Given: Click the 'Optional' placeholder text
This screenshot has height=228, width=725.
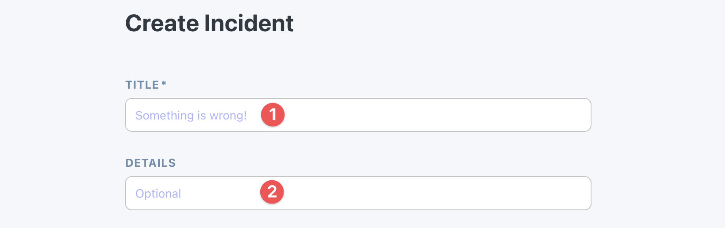Looking at the screenshot, I should [x=158, y=193].
